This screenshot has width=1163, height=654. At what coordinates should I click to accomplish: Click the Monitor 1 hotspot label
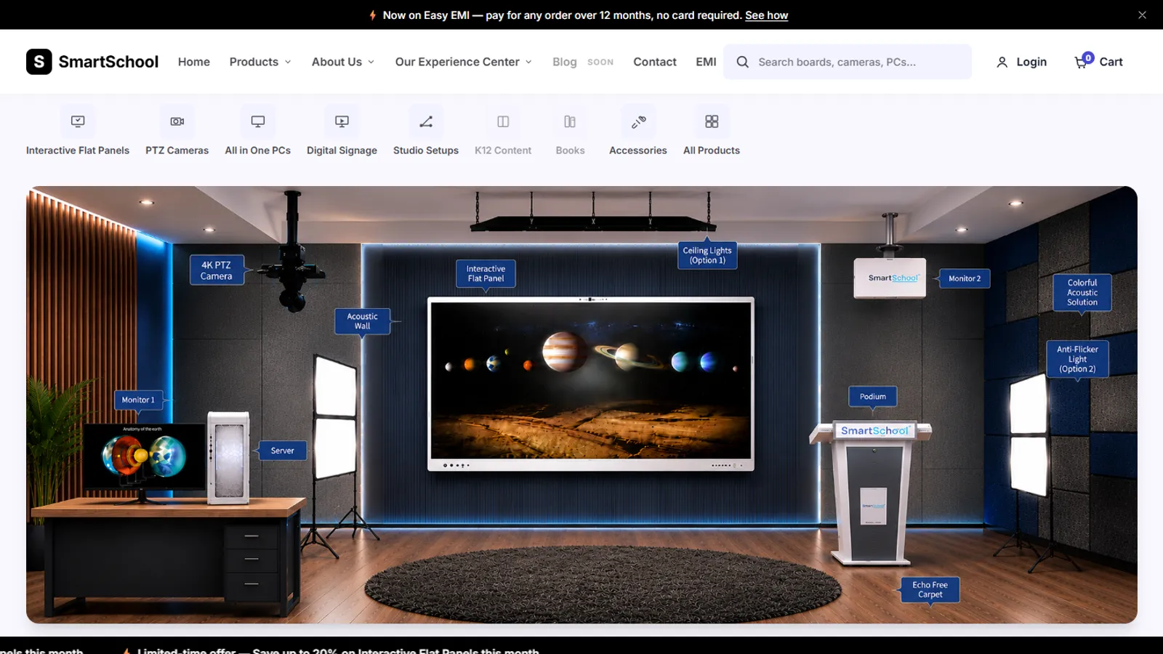click(138, 400)
